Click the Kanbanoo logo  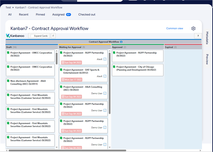tap(15, 36)
